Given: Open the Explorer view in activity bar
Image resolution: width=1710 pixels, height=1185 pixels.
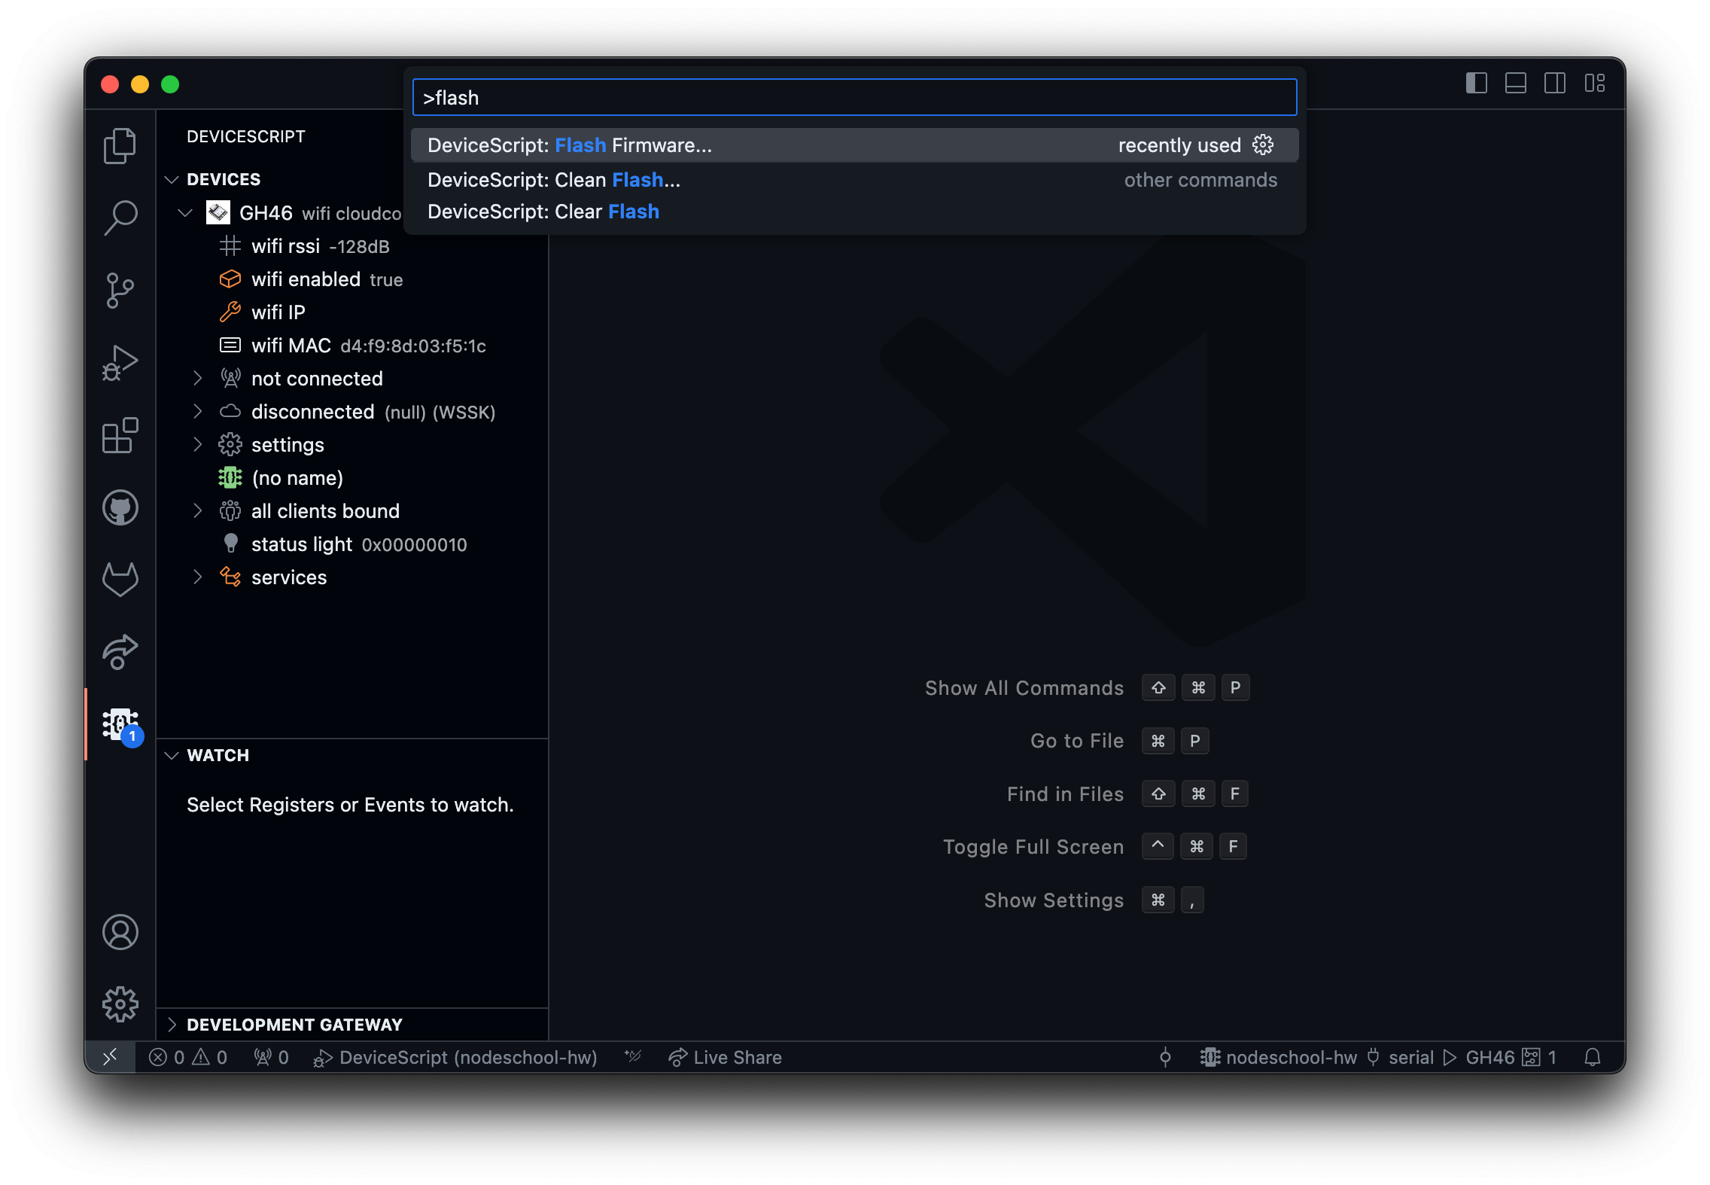Looking at the screenshot, I should [x=120, y=145].
